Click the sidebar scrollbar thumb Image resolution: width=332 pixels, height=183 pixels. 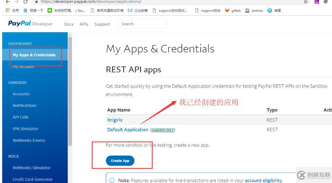pos(70,91)
